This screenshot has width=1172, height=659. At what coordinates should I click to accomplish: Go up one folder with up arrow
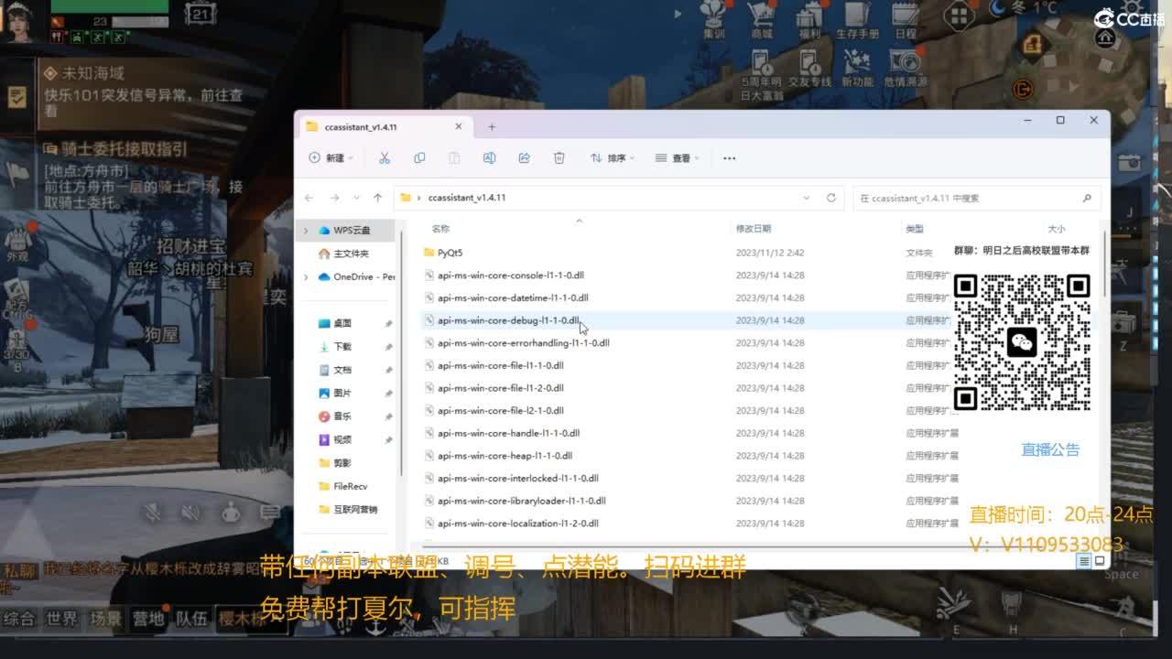coord(377,198)
